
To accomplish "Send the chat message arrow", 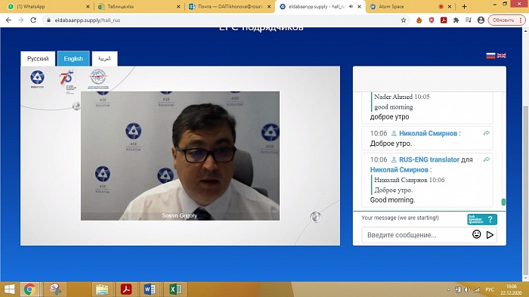I will [x=490, y=235].
